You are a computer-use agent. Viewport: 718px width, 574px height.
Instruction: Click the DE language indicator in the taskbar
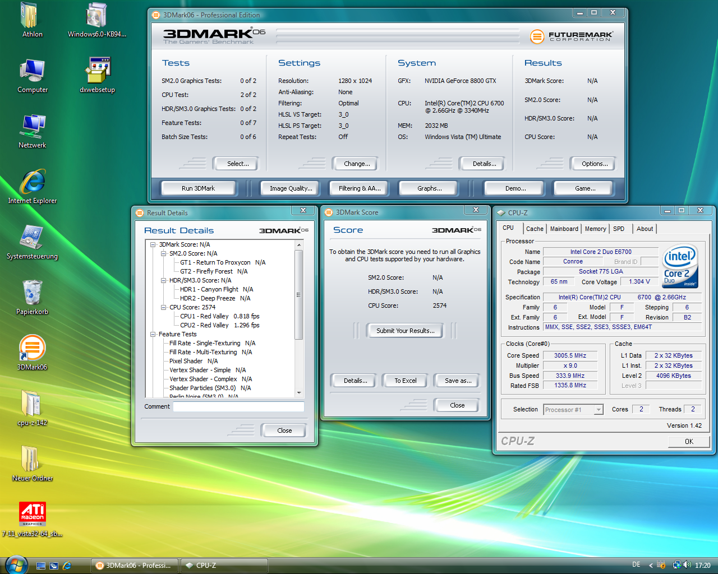point(636,564)
